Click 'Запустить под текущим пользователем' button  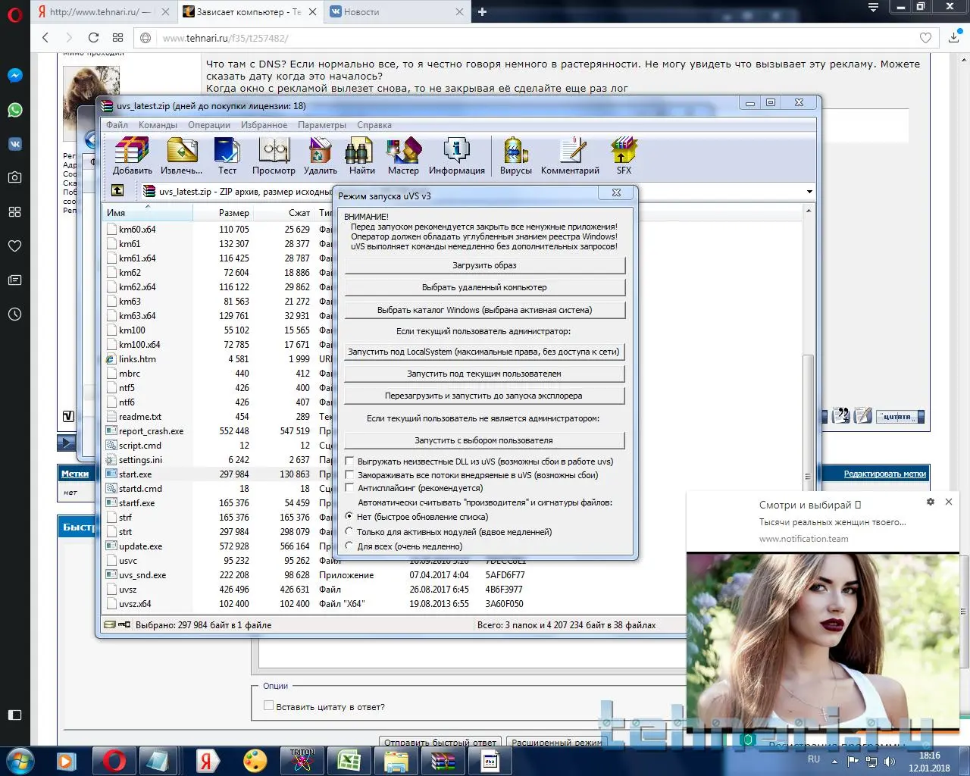[484, 374]
